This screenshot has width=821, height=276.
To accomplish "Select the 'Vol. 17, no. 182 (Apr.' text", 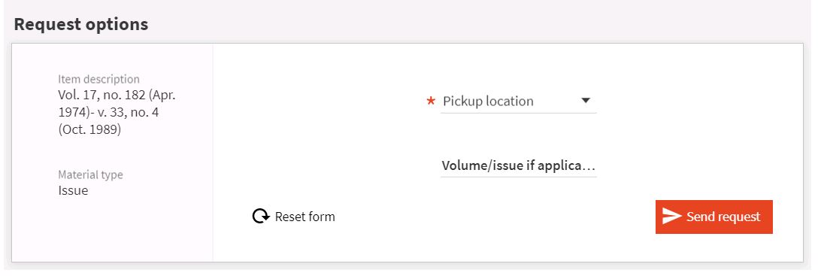I will click(117, 96).
